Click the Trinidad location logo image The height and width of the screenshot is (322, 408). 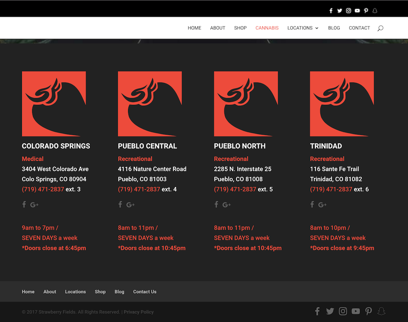click(342, 104)
